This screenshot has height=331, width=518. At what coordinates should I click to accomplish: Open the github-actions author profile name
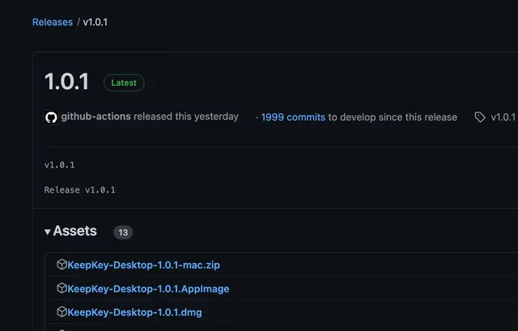click(x=96, y=117)
